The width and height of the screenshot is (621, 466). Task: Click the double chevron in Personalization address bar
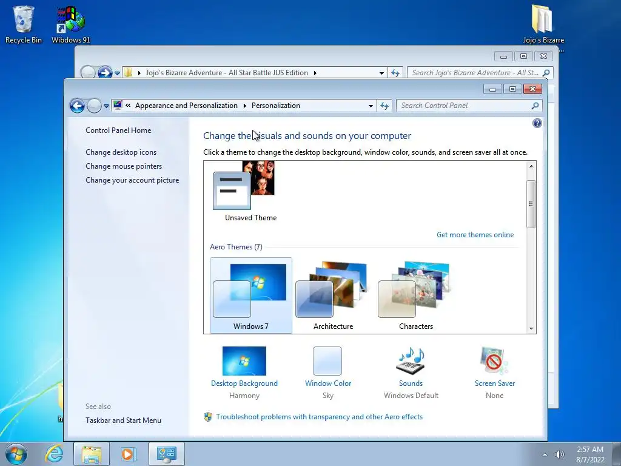pos(128,106)
